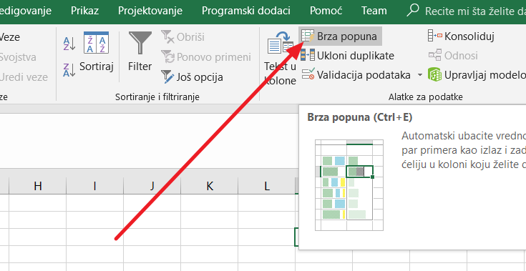The height and width of the screenshot is (271, 526).
Task: Expand the Validacija podataka dropdown arrow
Action: coord(420,75)
